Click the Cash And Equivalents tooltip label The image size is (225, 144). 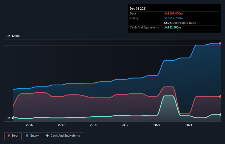click(144, 27)
